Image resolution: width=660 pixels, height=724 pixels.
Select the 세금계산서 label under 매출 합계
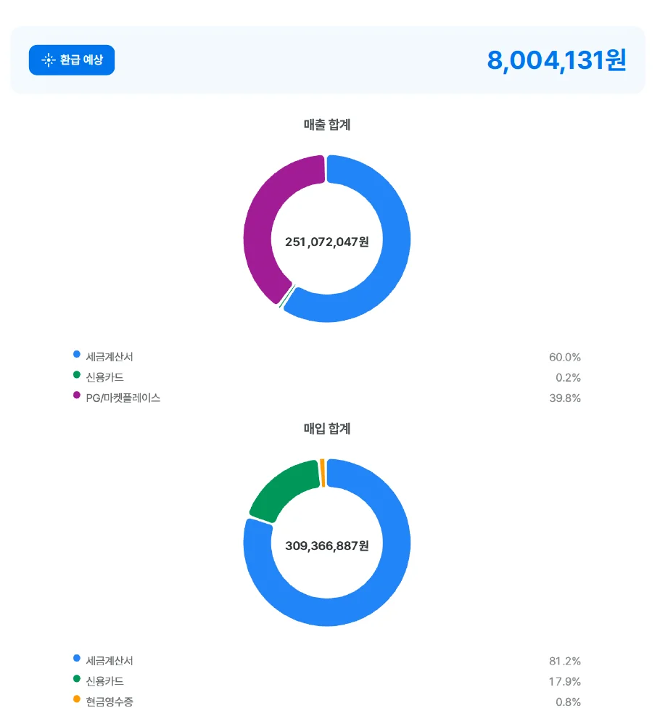[x=110, y=356]
